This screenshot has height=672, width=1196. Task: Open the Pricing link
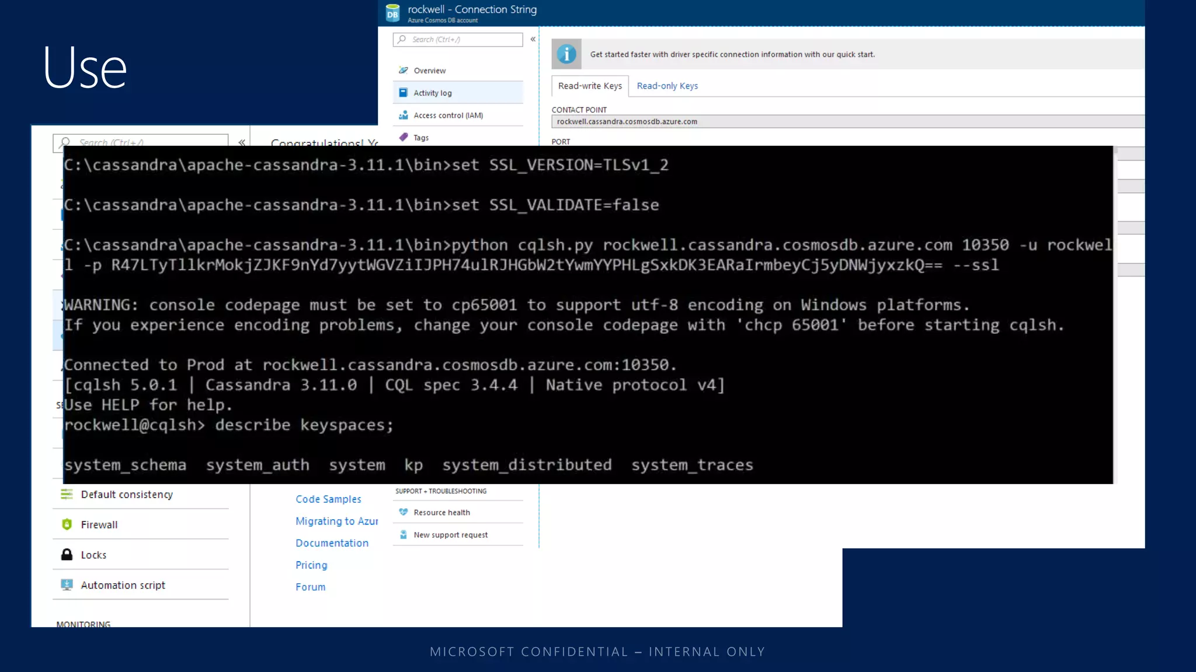[311, 565]
